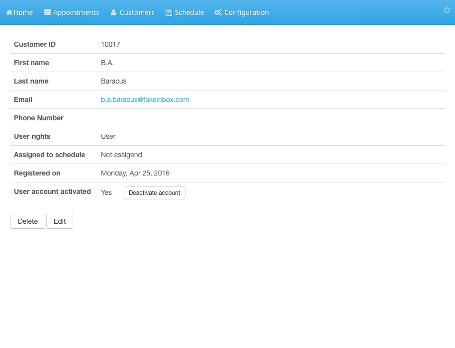Click the Delete button
The width and height of the screenshot is (455, 348).
(28, 221)
